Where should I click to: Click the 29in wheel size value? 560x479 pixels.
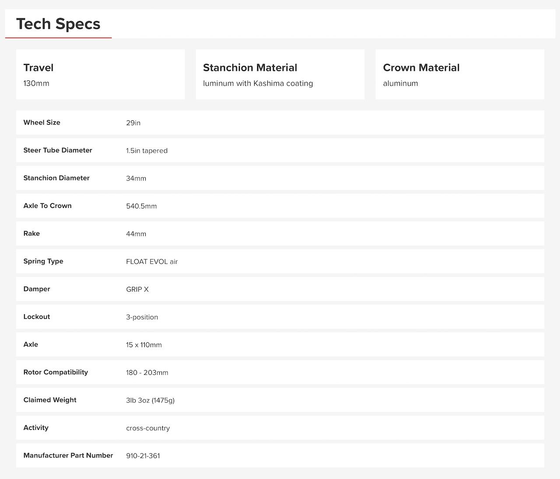coord(133,123)
